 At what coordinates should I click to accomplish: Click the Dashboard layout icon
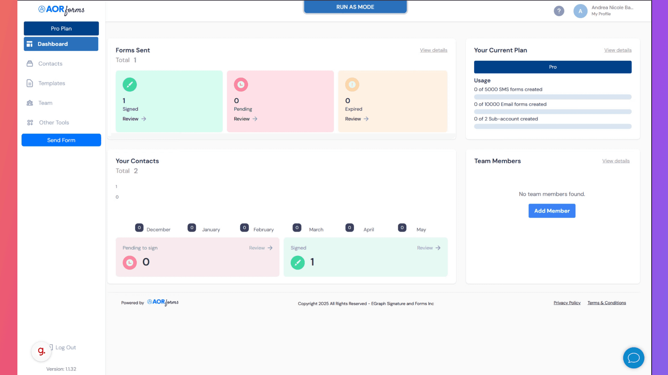[30, 44]
